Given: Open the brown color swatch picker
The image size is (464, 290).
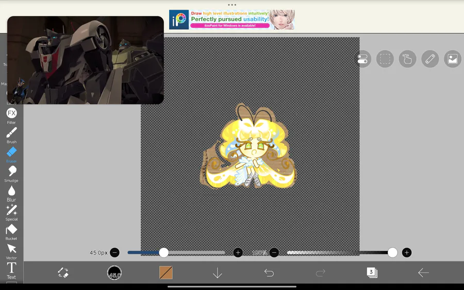Looking at the screenshot, I should click(165, 272).
